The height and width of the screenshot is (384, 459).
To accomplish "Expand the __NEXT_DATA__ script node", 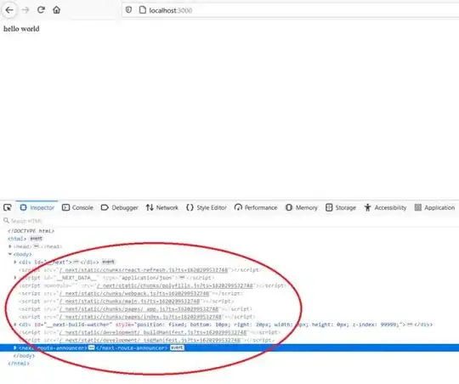I will pos(15,278).
